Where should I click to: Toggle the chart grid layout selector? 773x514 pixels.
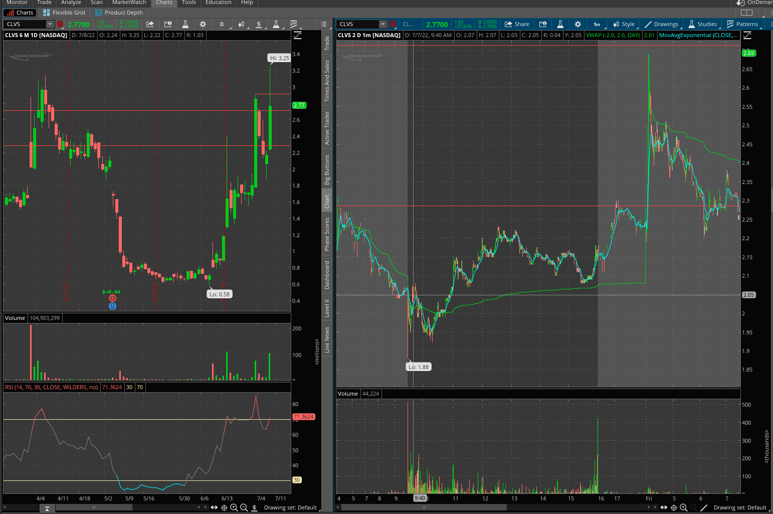[x=746, y=13]
